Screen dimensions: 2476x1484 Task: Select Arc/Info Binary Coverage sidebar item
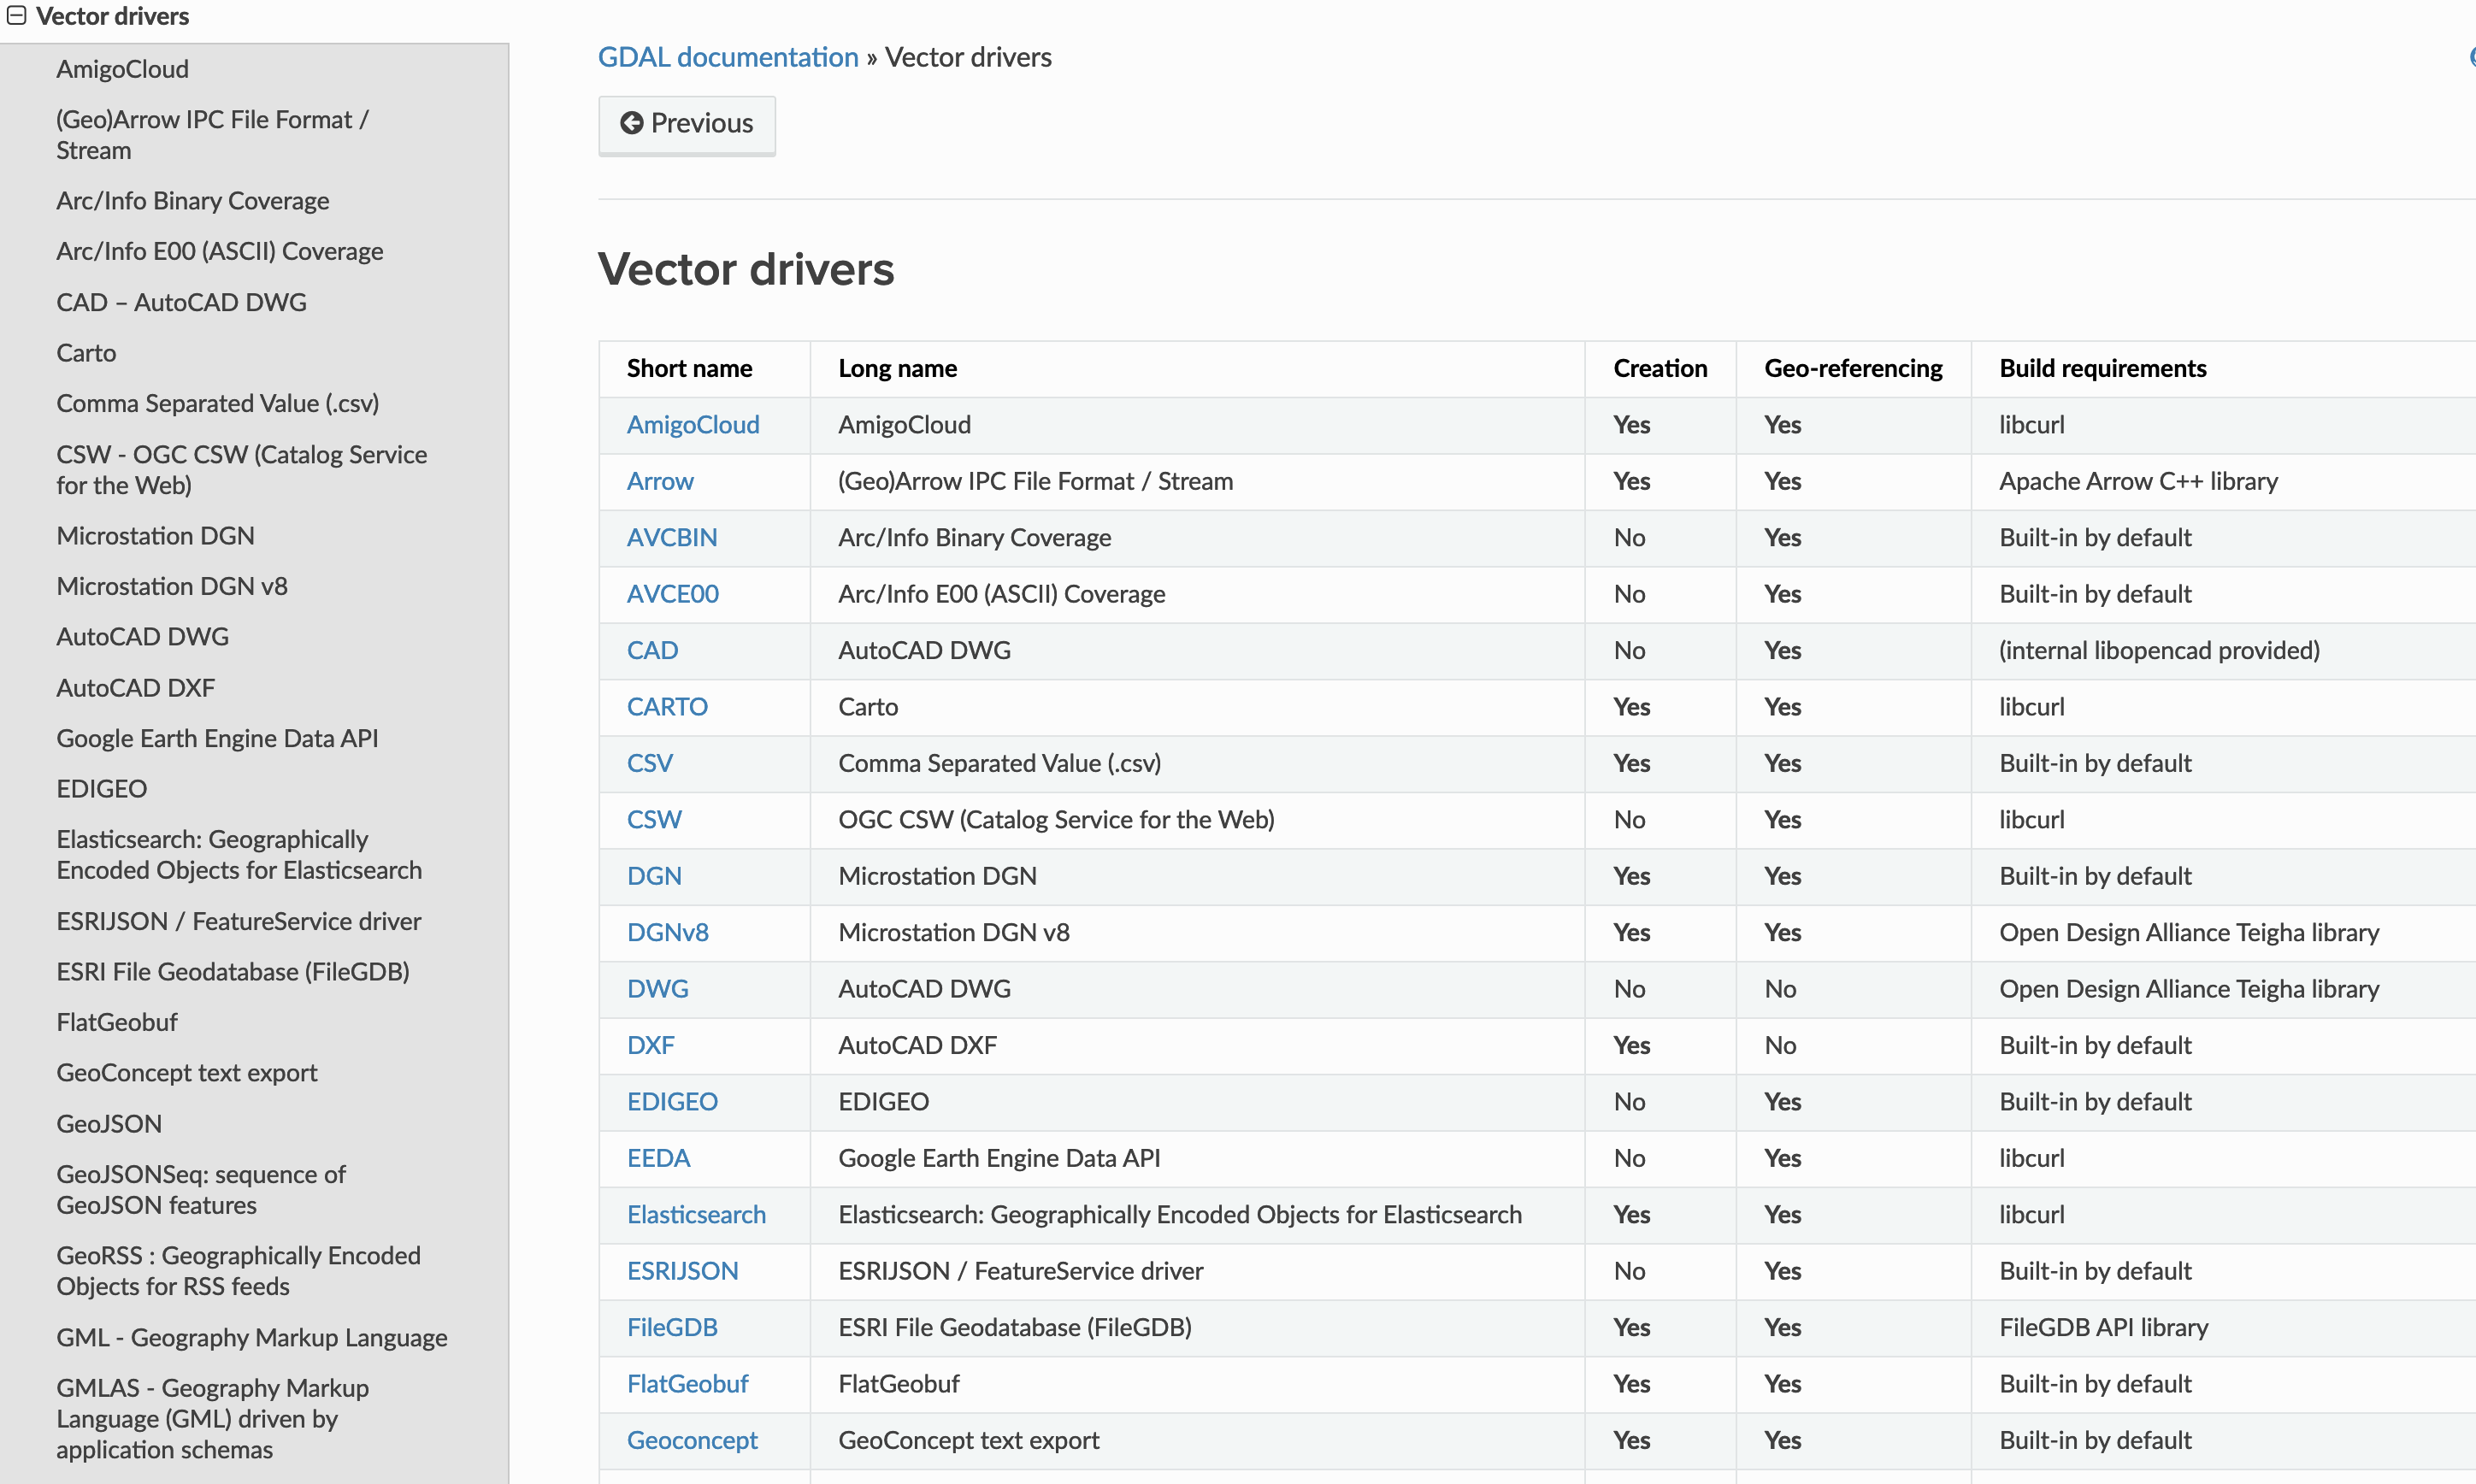tap(192, 201)
